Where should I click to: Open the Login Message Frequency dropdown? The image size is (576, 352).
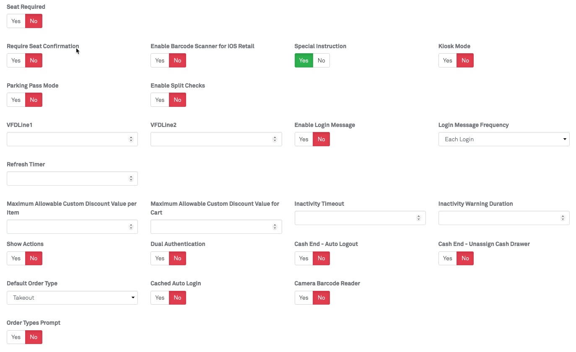click(503, 139)
